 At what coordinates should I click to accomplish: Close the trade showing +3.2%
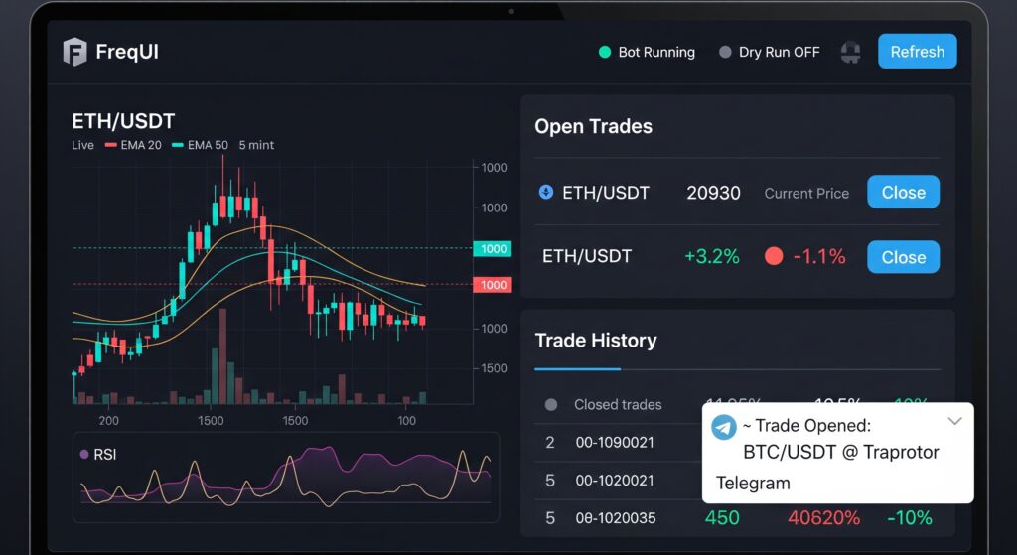(904, 257)
